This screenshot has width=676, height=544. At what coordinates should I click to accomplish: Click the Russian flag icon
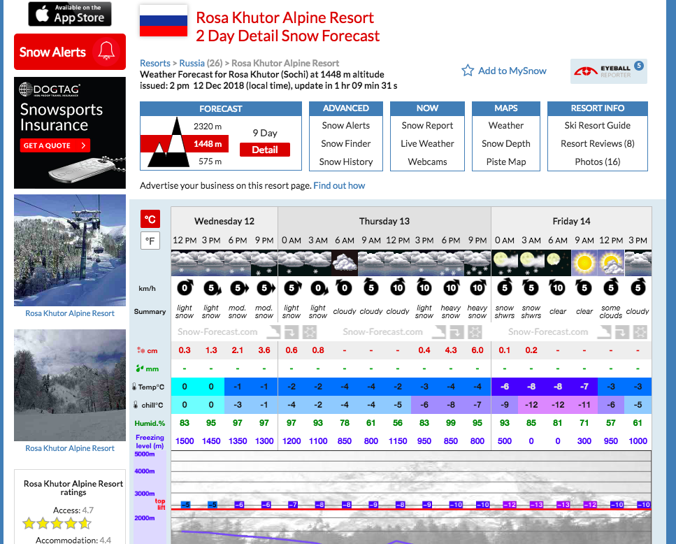[164, 21]
